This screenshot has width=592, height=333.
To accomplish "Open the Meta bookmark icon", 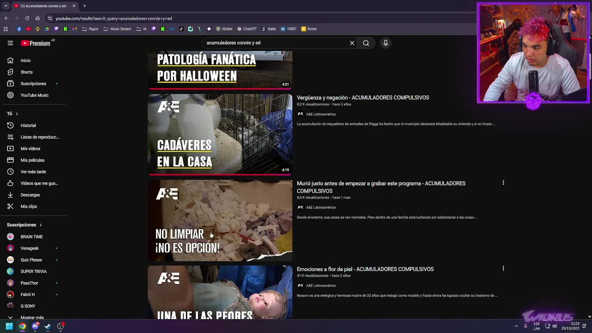I will 172,29.
